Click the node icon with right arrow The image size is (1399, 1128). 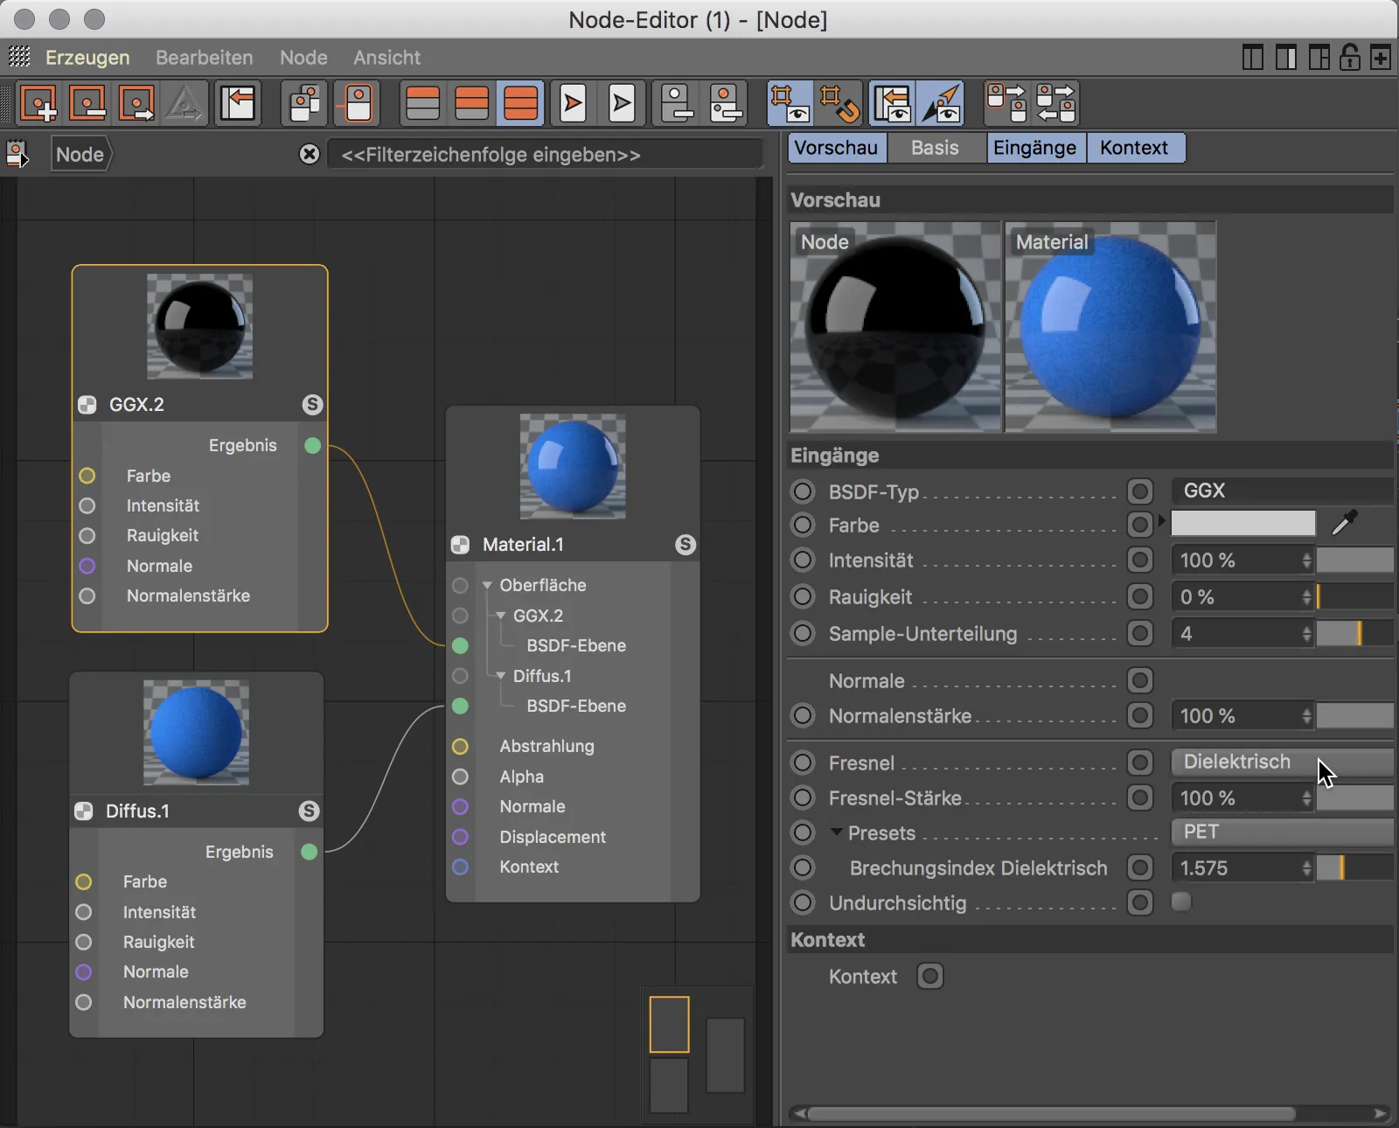tap(137, 103)
